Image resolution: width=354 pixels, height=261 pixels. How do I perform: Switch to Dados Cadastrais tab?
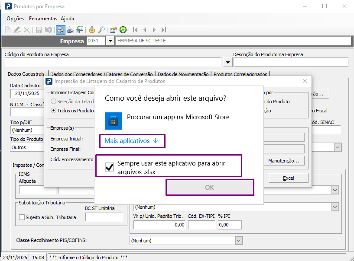tap(26, 74)
